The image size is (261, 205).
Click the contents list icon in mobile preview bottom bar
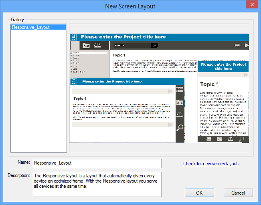[208, 139]
